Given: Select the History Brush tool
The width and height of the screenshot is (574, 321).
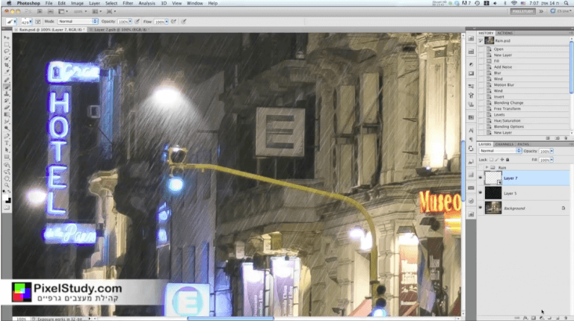Looking at the screenshot, I should 7,101.
